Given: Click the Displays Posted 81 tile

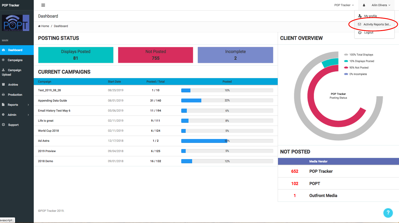Looking at the screenshot, I should click(x=76, y=55).
